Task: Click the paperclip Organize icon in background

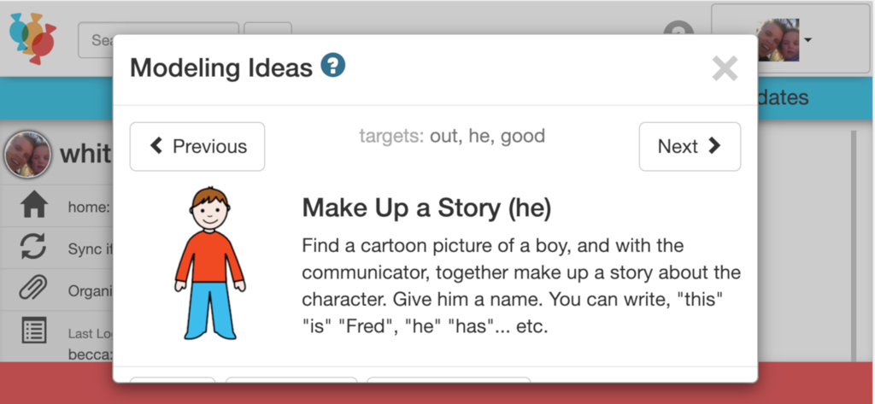Action: pyautogui.click(x=33, y=289)
